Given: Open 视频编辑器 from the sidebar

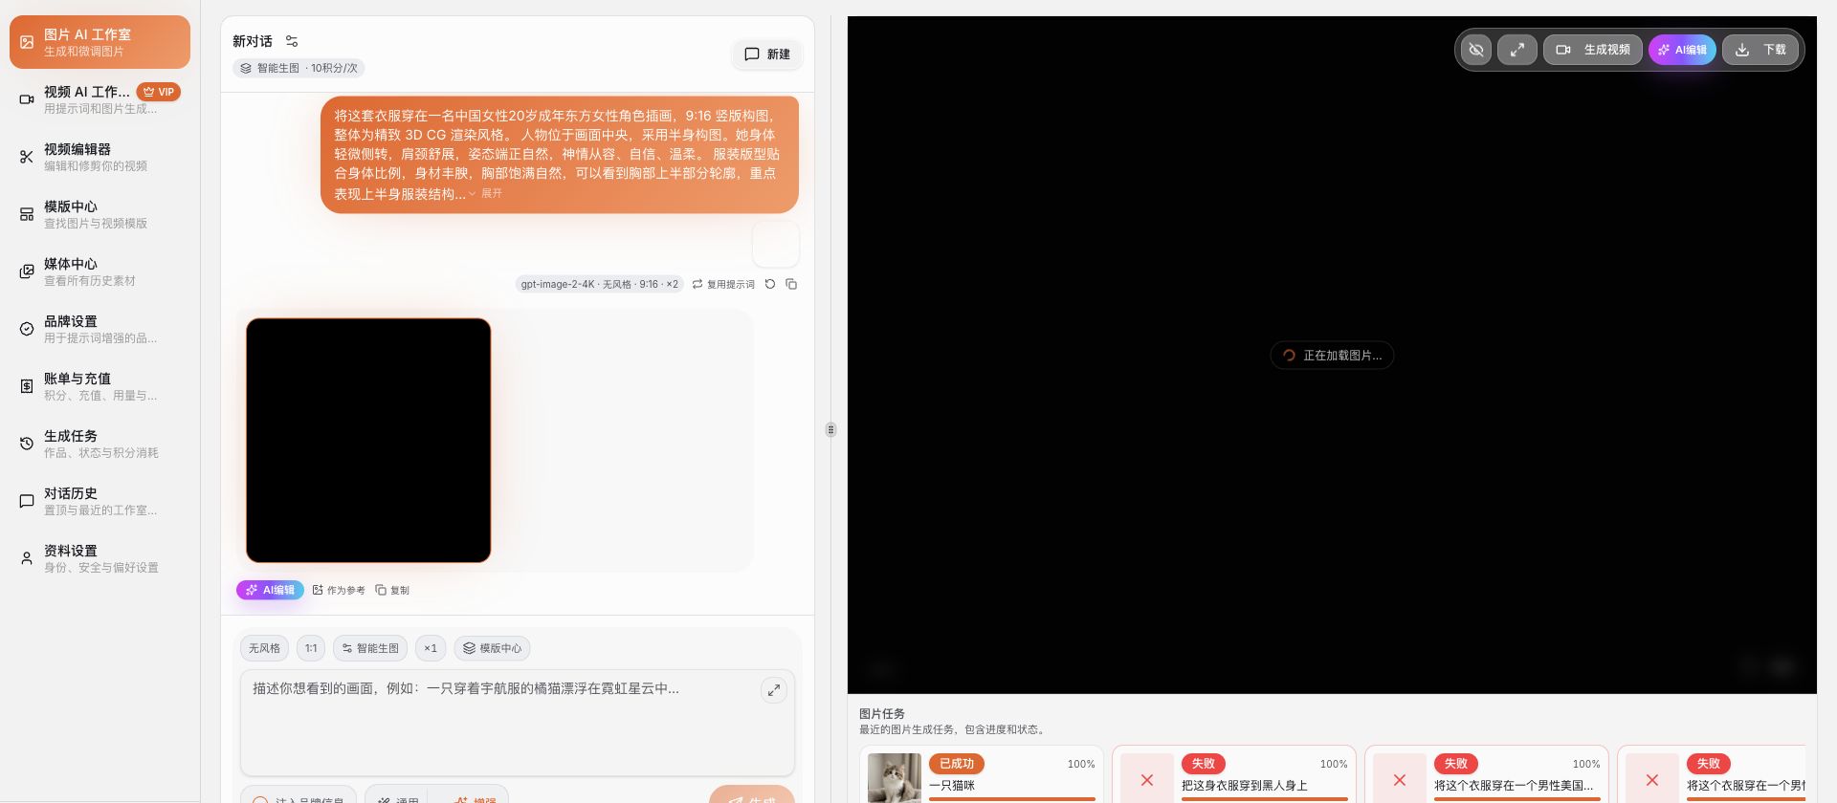Looking at the screenshot, I should click(100, 157).
